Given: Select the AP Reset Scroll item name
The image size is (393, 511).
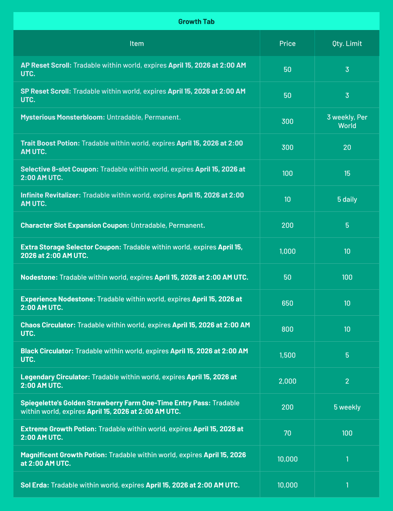Looking at the screenshot, I should (46, 65).
